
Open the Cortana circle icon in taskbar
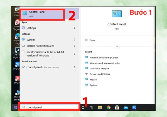click(x=83, y=108)
